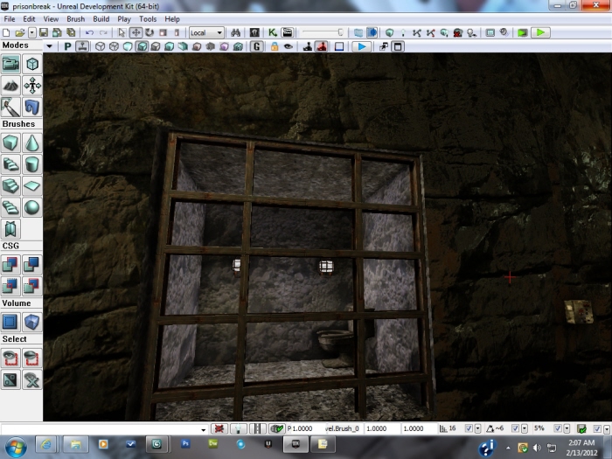The width and height of the screenshot is (612, 459).
Task: Click the Save current level icon
Action: coord(44,32)
